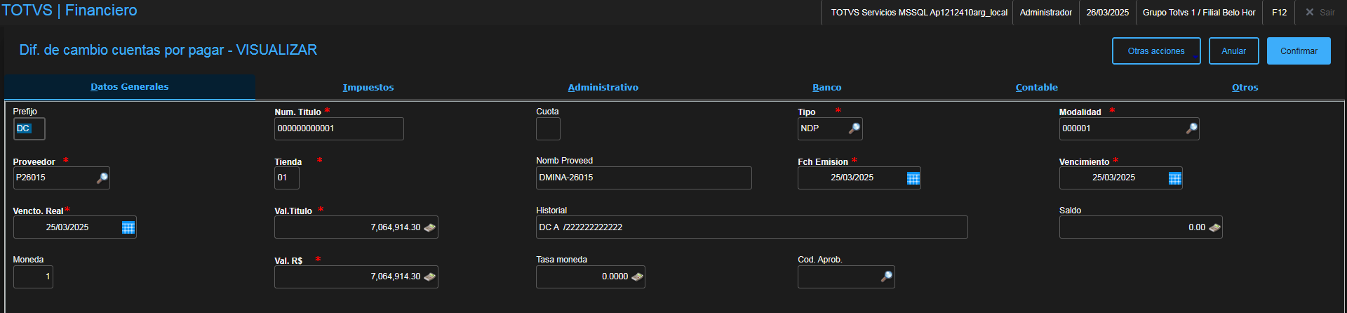1347x313 pixels.
Task: Select the Num. Titulo input field
Action: (x=338, y=129)
